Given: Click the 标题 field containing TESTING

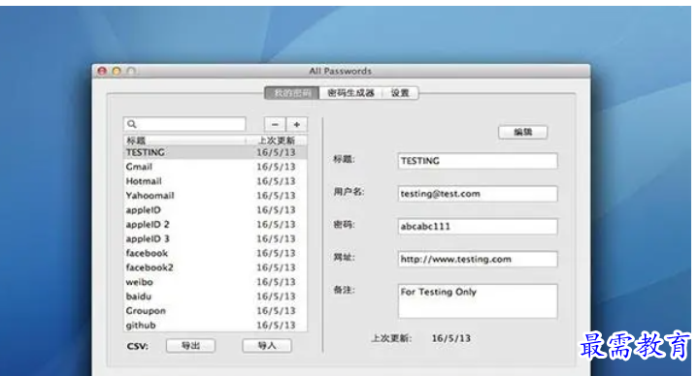Looking at the screenshot, I should pos(478,161).
